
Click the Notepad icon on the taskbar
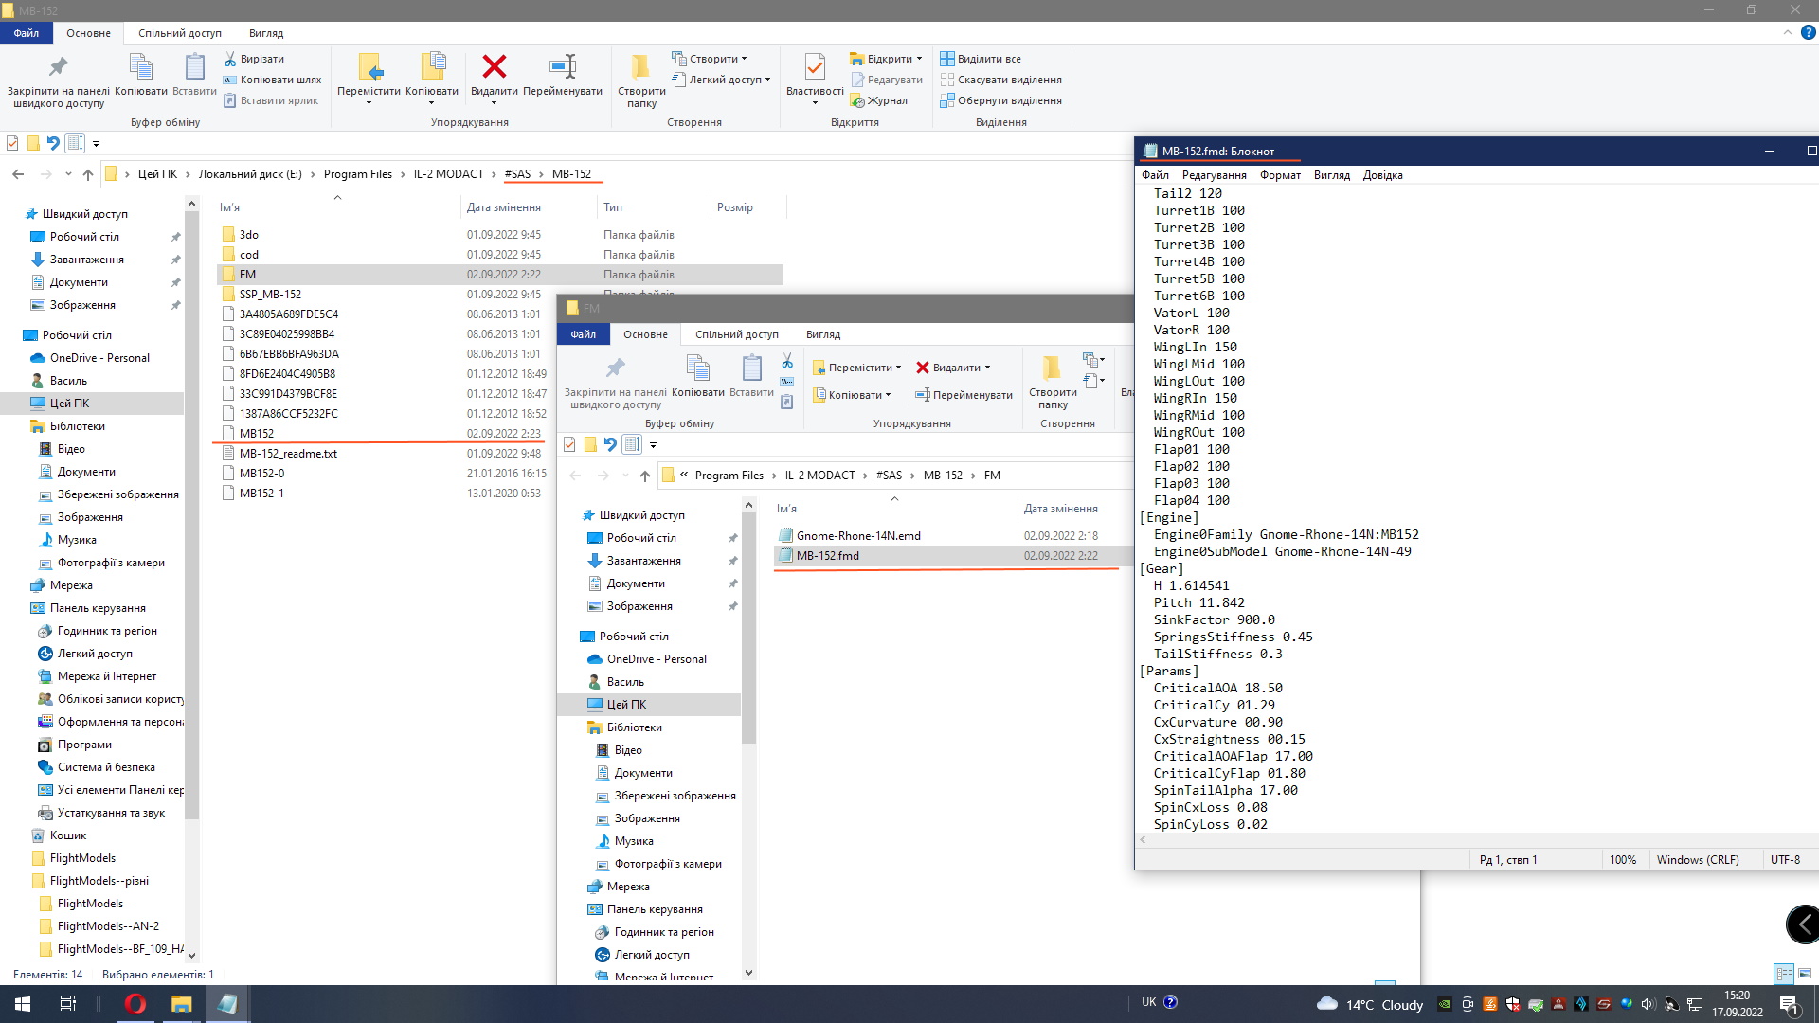[x=227, y=1004]
